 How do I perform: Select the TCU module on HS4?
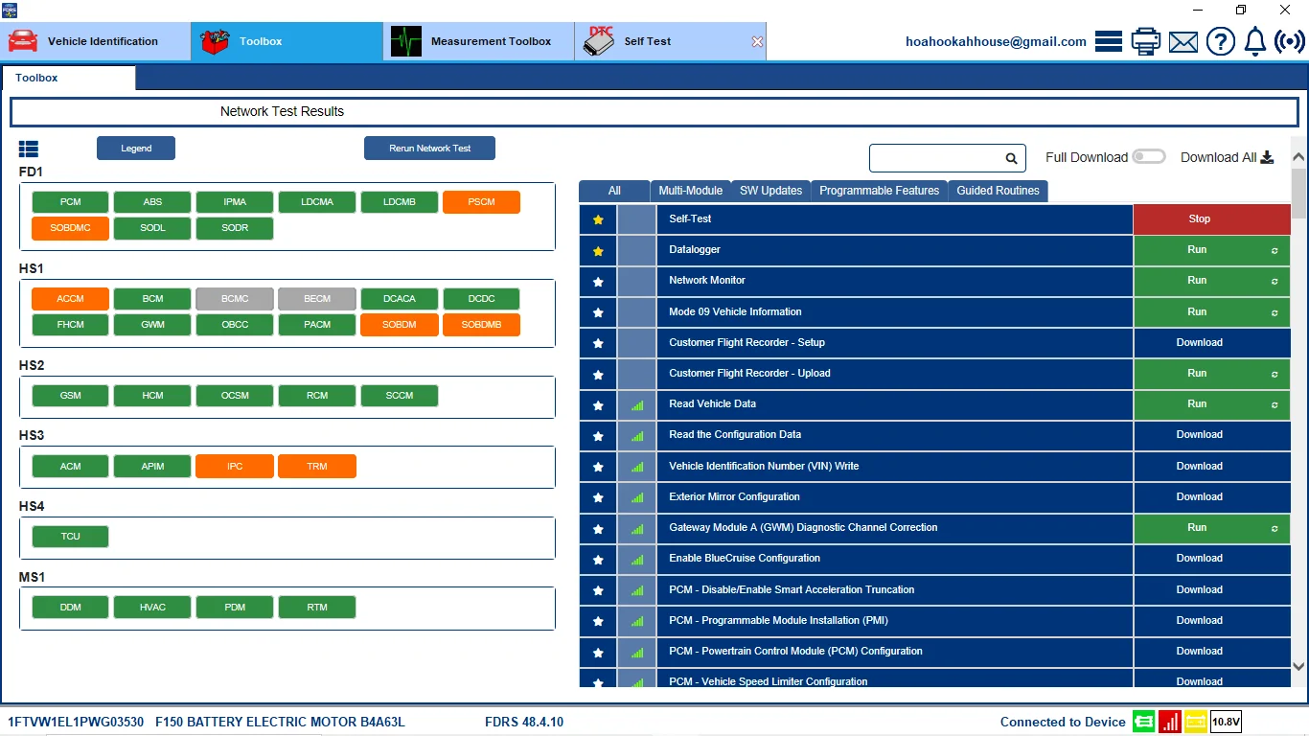pos(70,537)
